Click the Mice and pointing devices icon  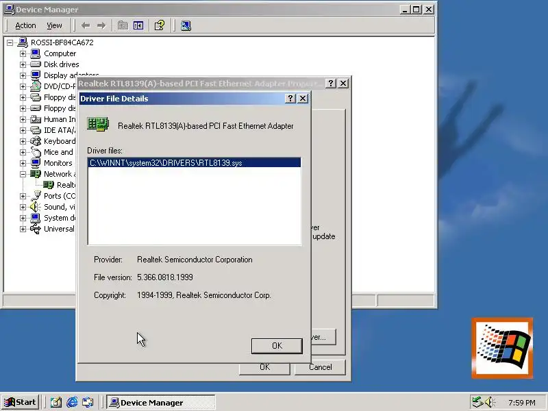pyautogui.click(x=36, y=152)
